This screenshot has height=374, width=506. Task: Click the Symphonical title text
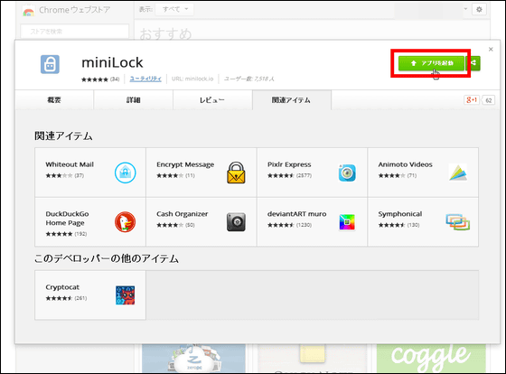pyautogui.click(x=400, y=214)
